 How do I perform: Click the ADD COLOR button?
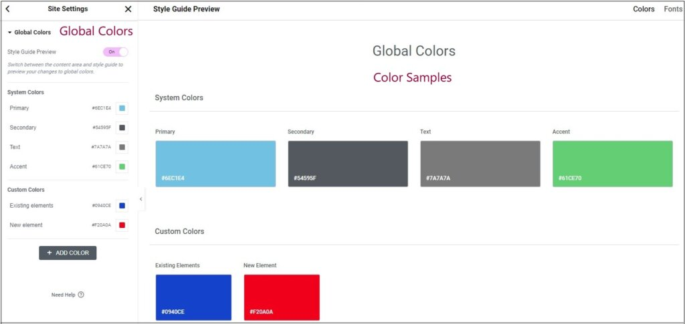[68, 253]
